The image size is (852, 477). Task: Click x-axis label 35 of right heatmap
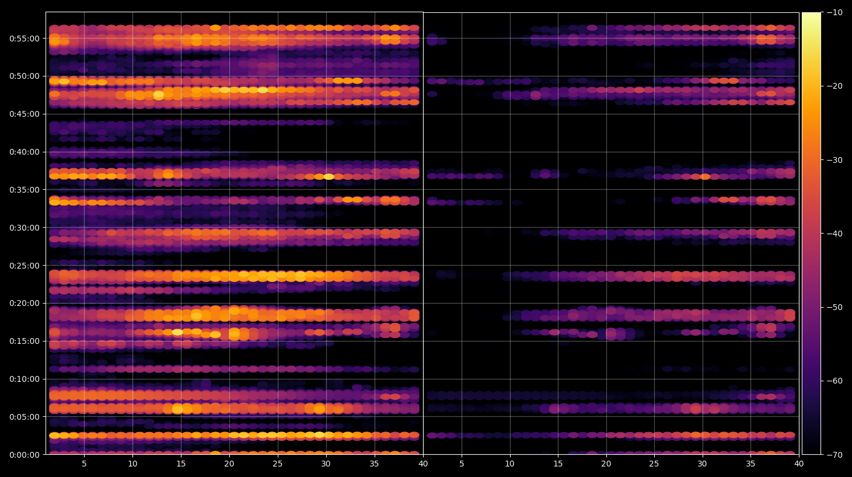click(x=750, y=464)
